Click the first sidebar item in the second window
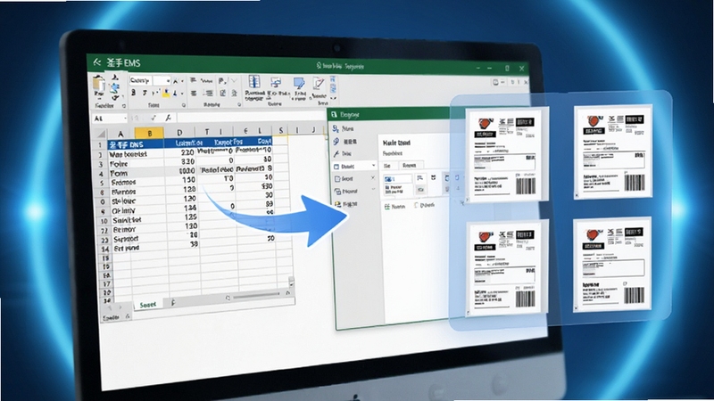 (345, 128)
